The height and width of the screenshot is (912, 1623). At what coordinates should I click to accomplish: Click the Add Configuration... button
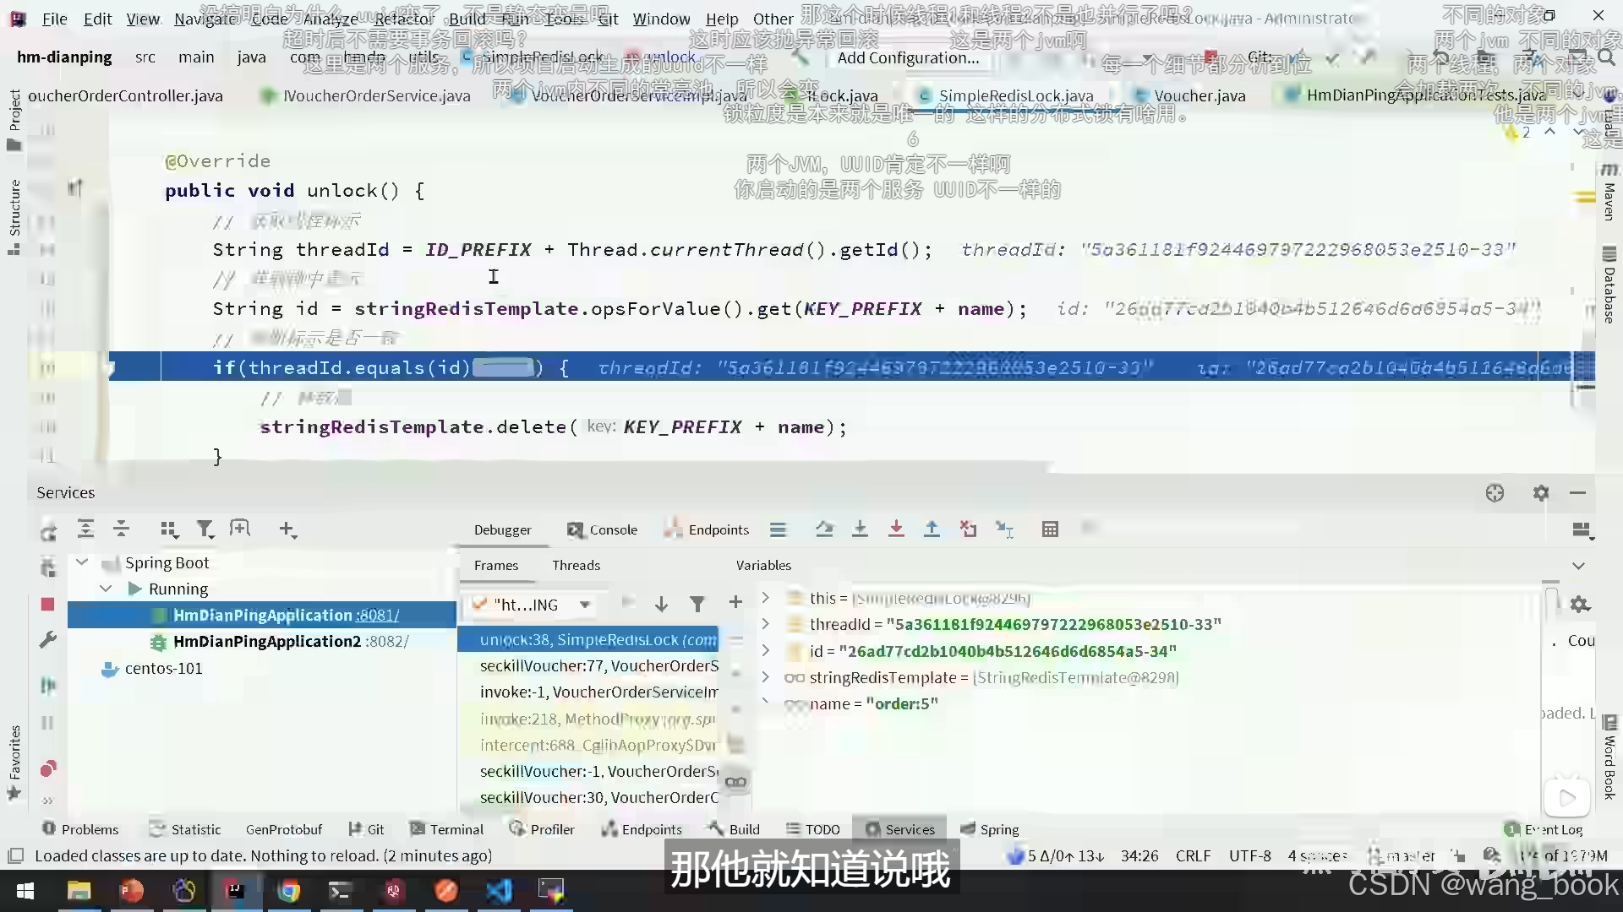pyautogui.click(x=908, y=57)
